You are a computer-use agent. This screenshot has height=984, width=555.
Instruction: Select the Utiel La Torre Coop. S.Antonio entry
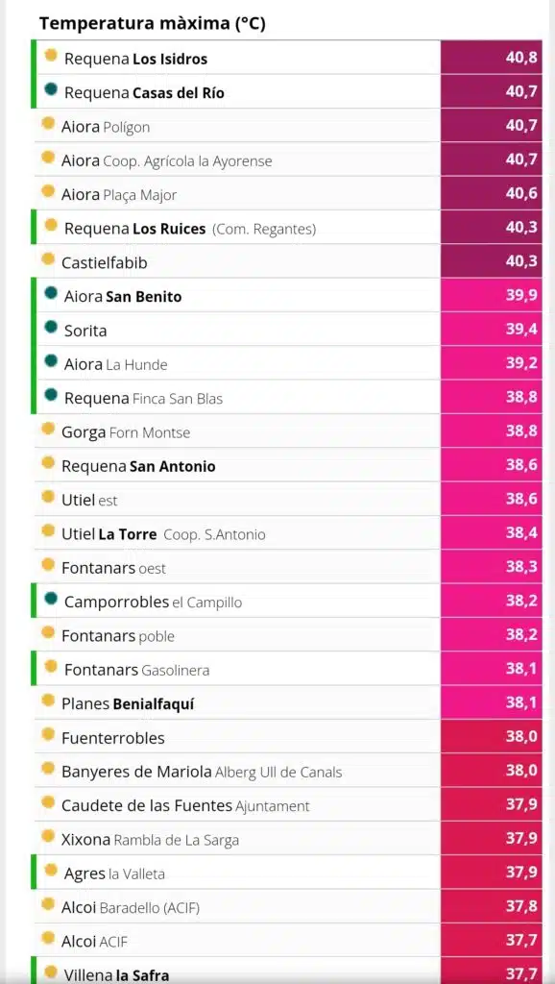(x=288, y=533)
